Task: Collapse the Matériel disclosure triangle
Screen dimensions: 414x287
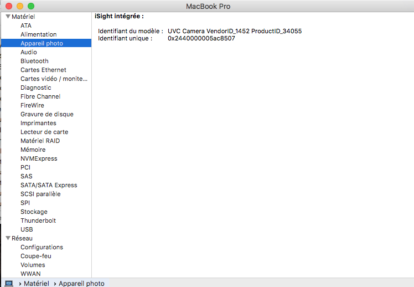Action: tap(8, 17)
